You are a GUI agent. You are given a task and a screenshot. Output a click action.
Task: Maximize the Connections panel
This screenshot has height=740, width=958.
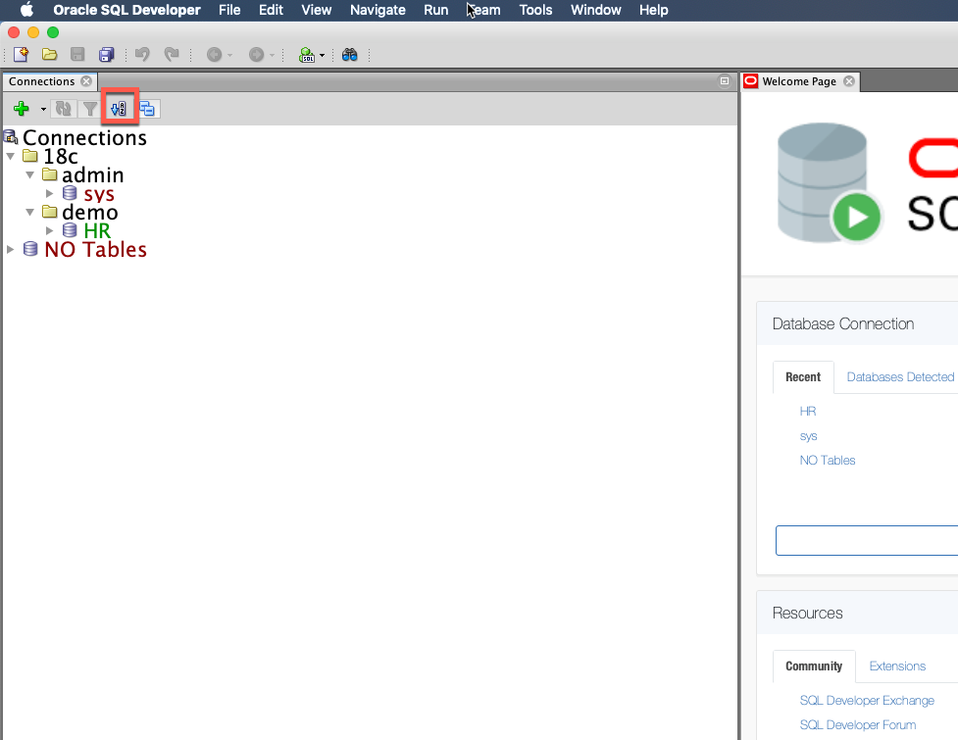tap(724, 81)
